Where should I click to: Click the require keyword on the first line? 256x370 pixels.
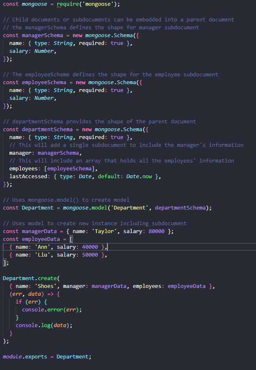click(68, 4)
